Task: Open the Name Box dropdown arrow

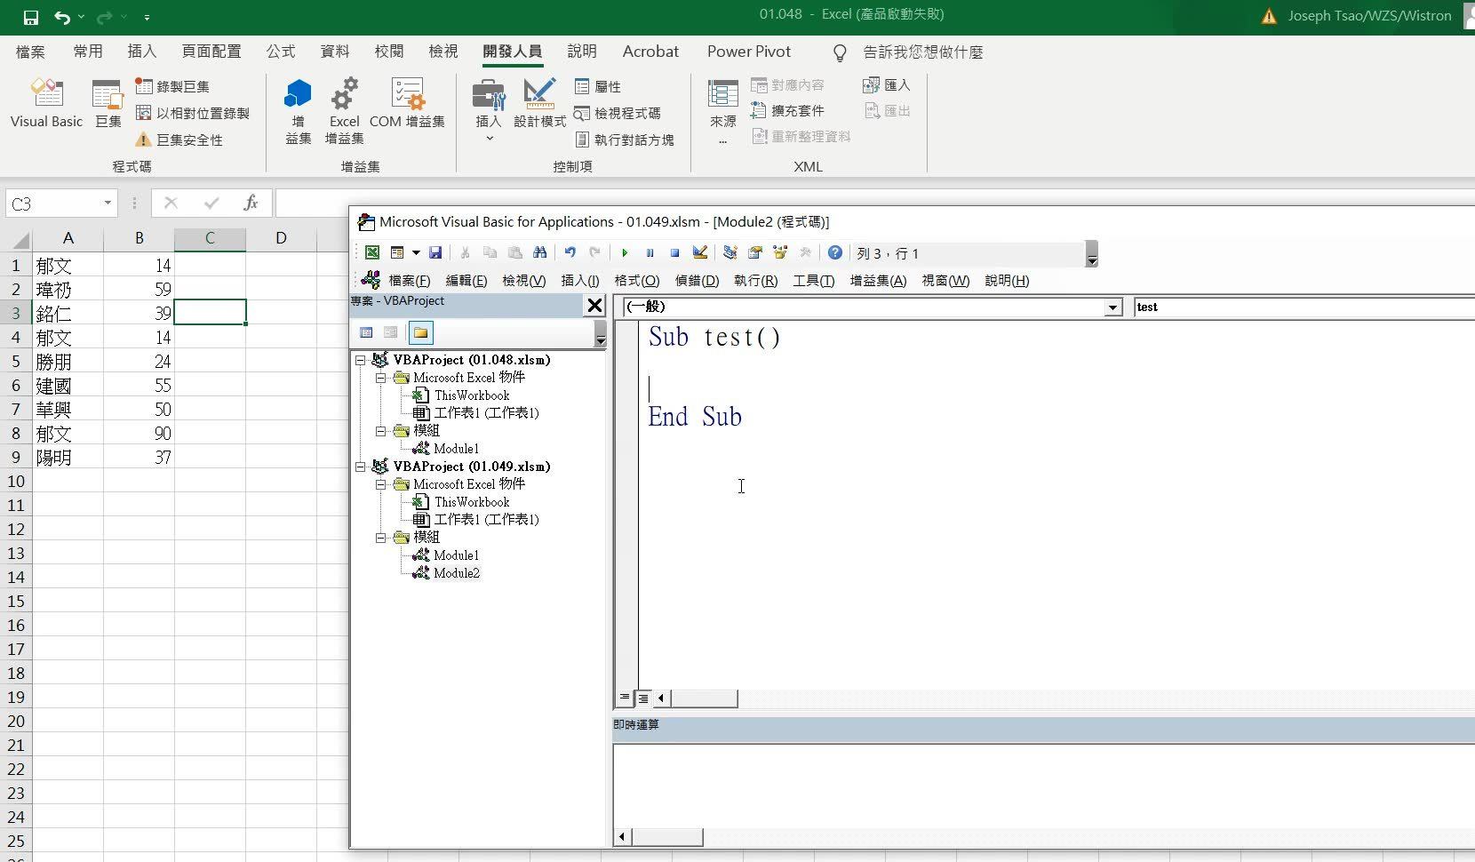Action: 108,204
